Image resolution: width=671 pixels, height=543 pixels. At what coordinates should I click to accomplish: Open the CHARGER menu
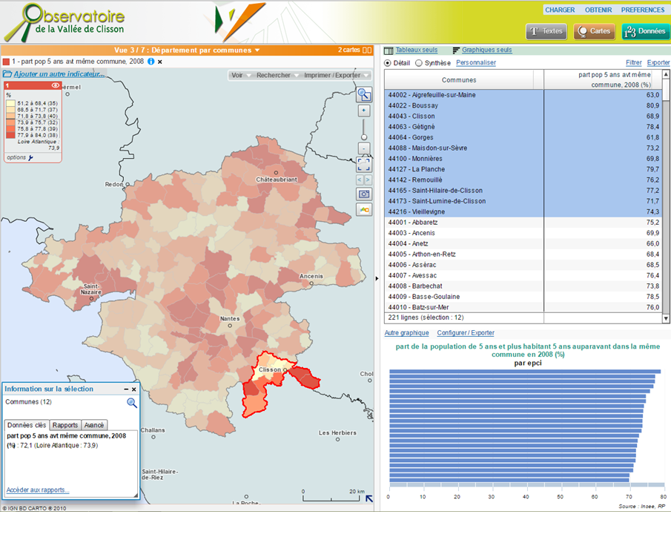coord(560,10)
